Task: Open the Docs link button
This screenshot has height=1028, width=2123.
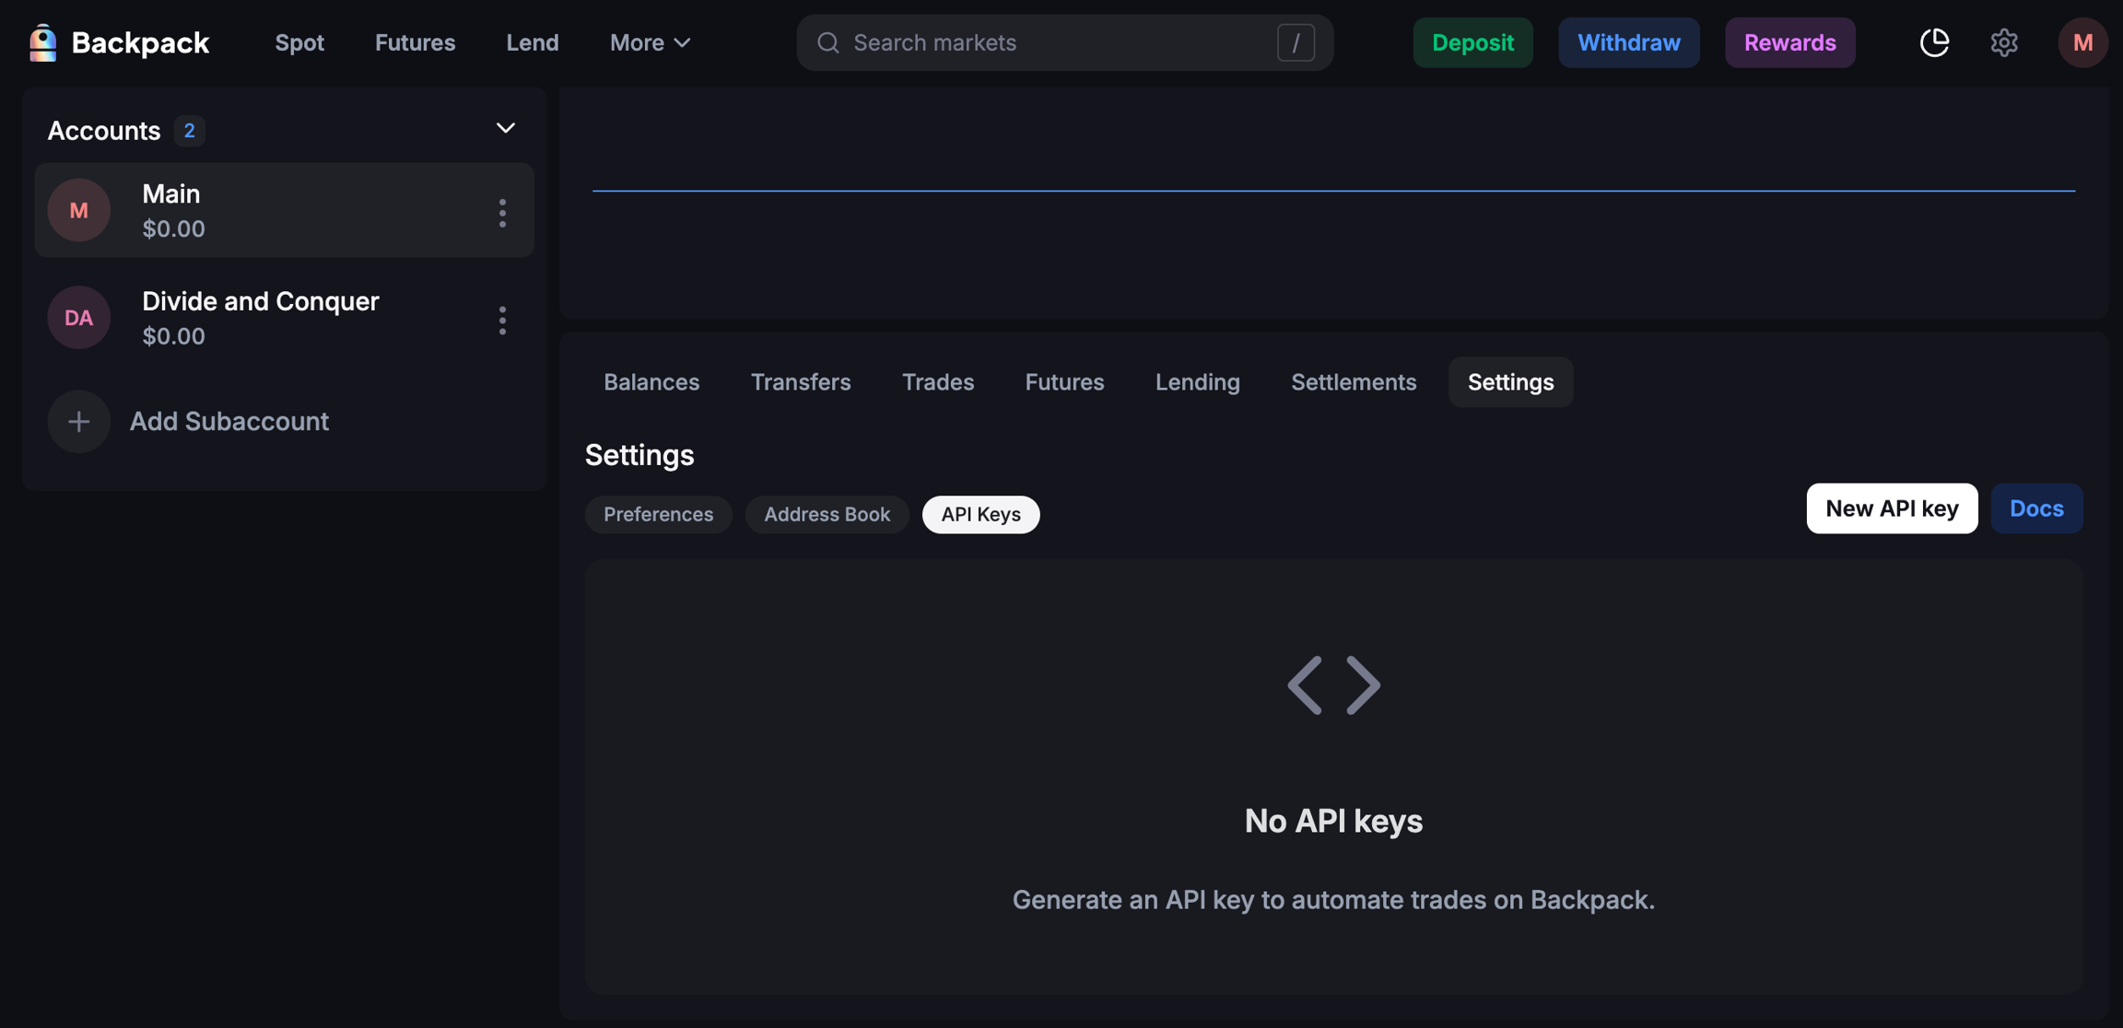Action: pyautogui.click(x=2035, y=508)
